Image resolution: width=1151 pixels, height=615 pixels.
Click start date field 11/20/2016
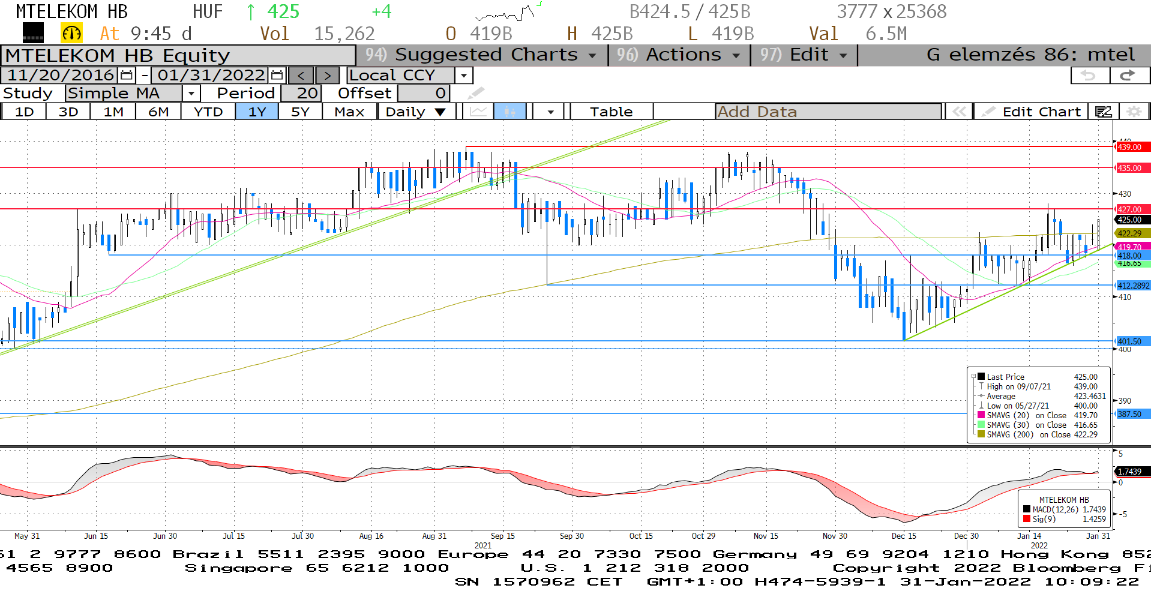point(61,75)
